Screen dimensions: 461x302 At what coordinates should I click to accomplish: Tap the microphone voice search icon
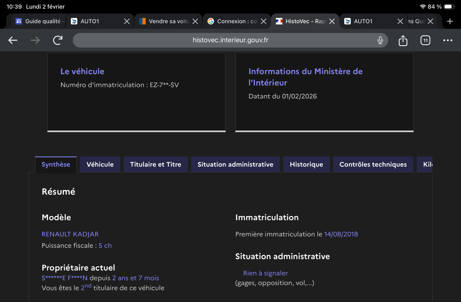380,40
